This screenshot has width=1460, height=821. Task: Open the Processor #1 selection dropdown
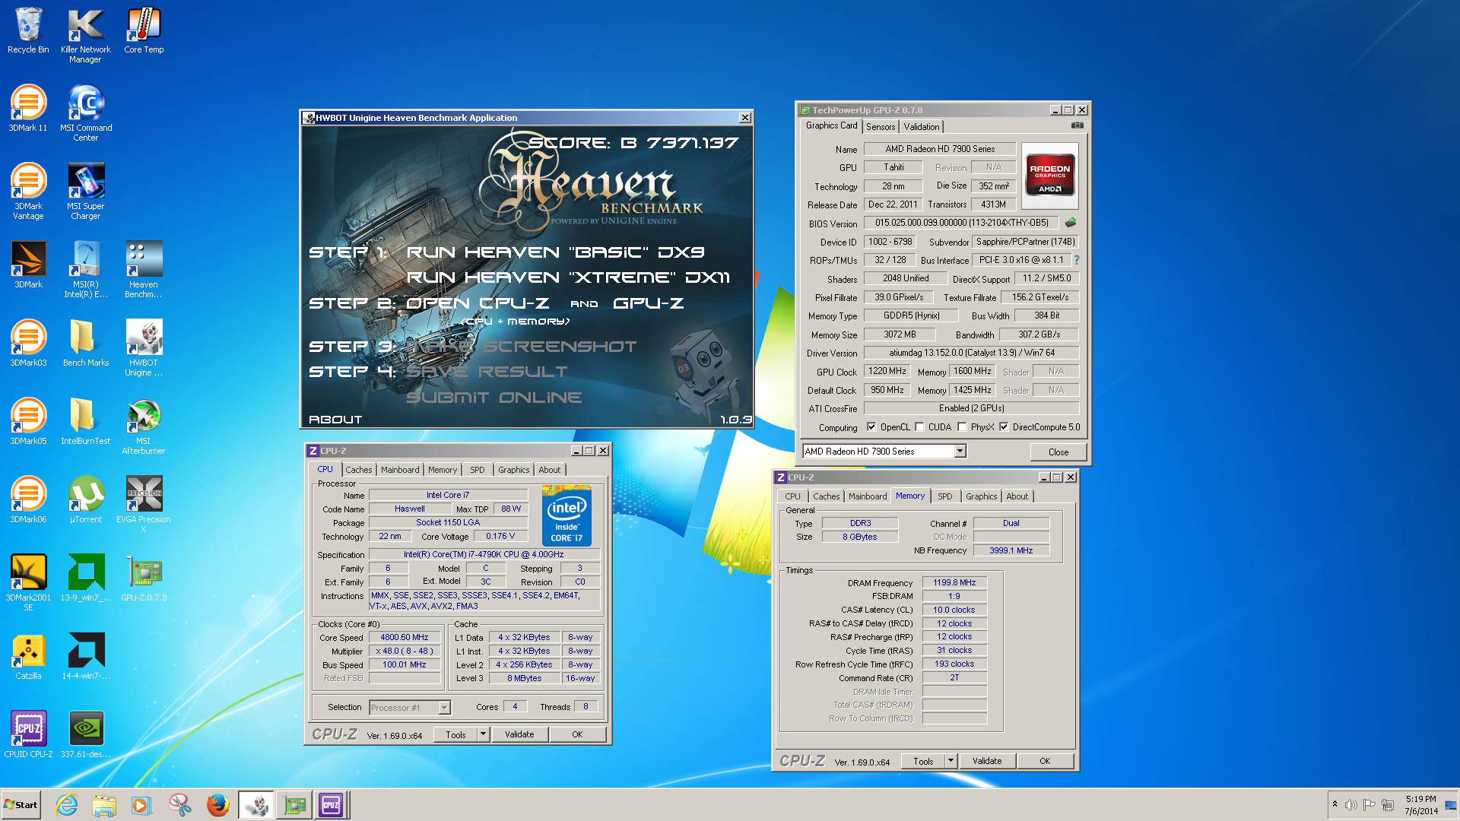pos(444,708)
